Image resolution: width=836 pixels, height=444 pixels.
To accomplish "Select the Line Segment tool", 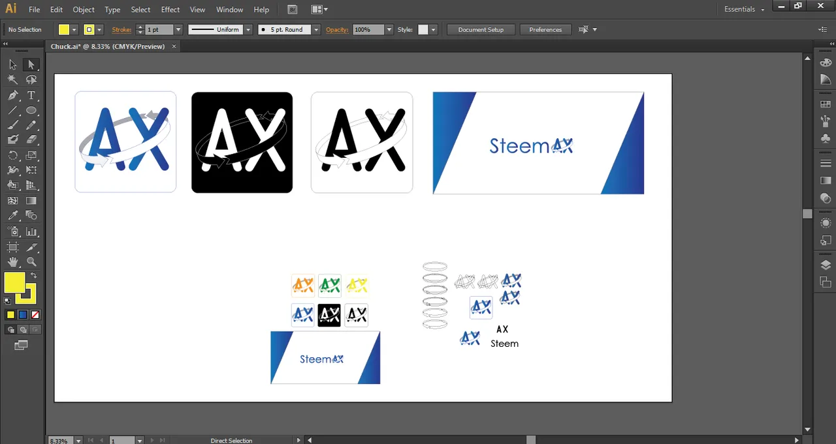I will [x=13, y=110].
